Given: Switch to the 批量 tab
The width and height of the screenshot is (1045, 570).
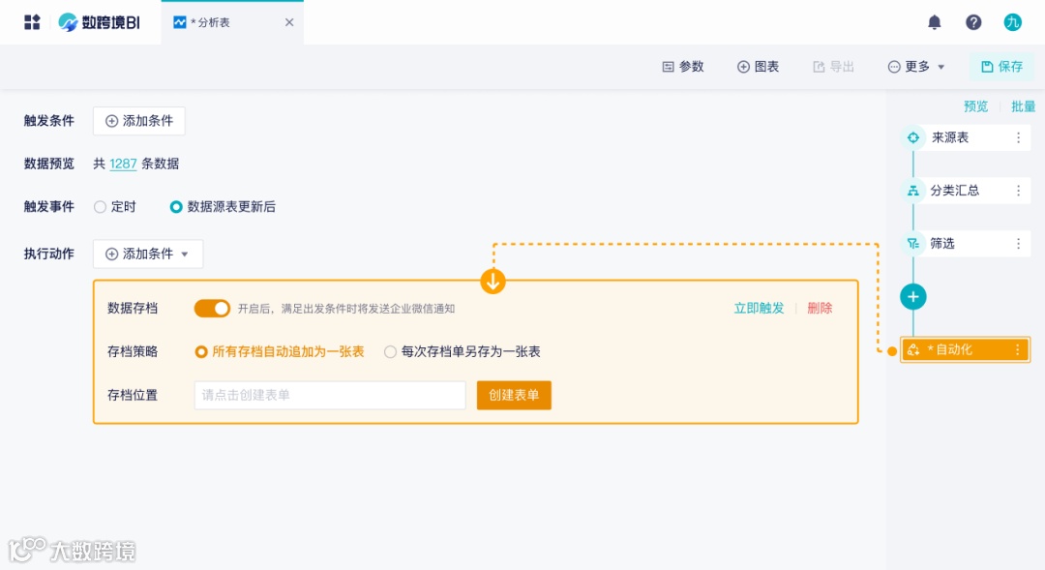Looking at the screenshot, I should [x=1023, y=105].
